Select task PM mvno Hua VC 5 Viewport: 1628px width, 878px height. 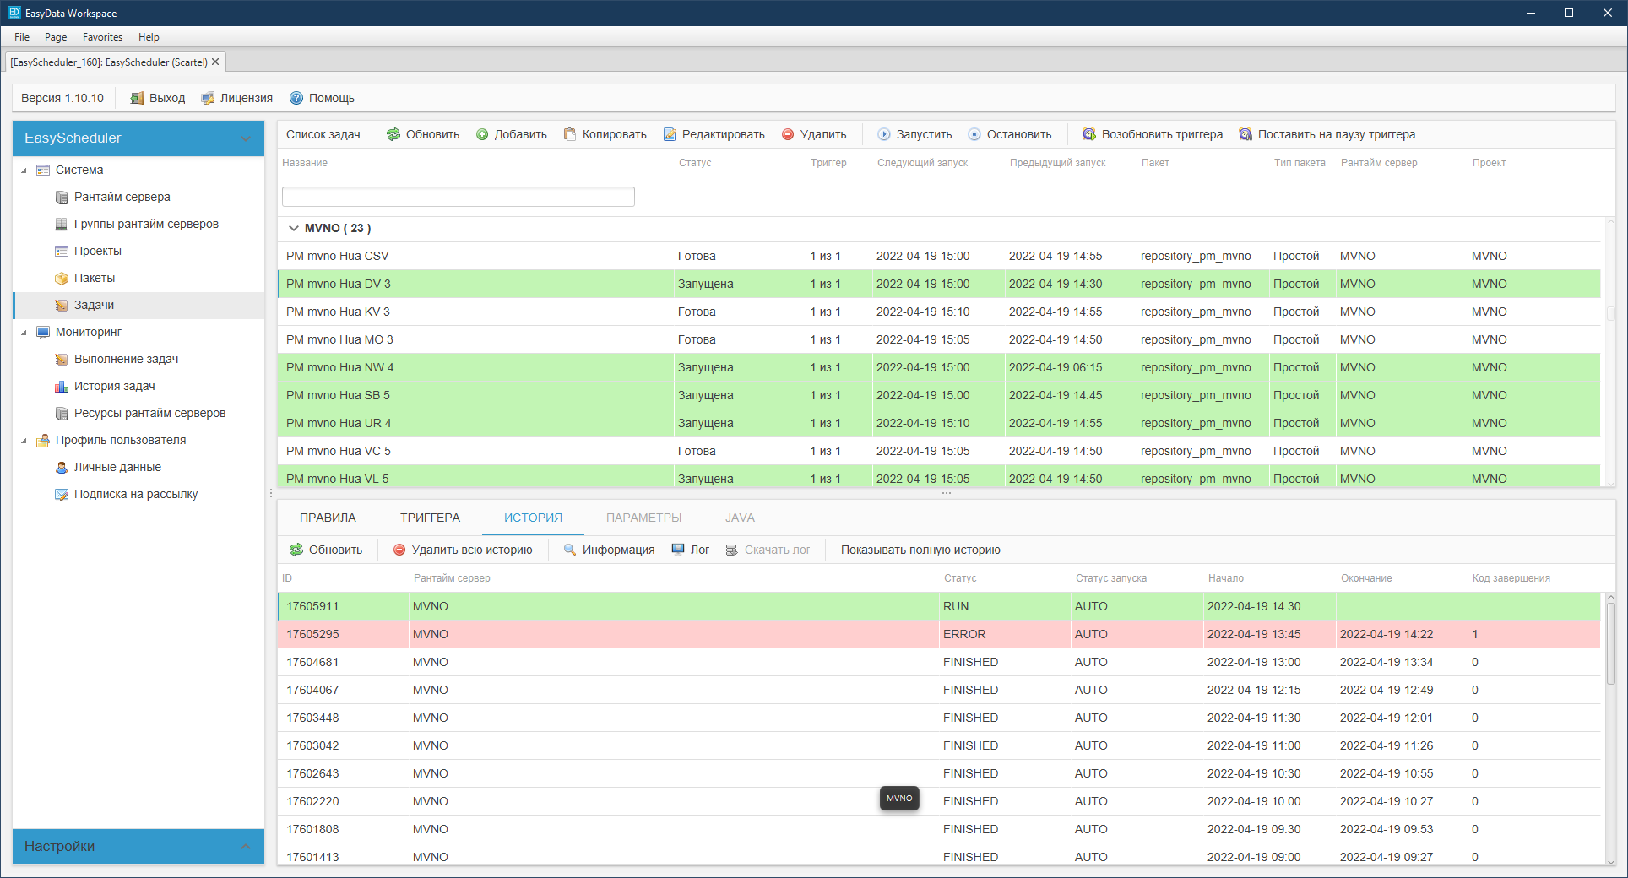coord(939,451)
